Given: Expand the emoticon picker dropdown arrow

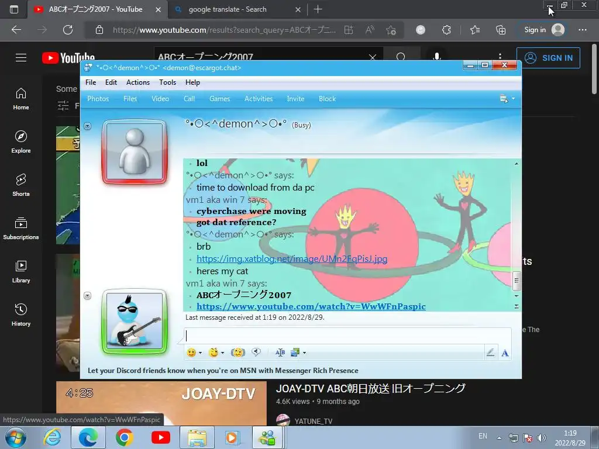Looking at the screenshot, I should 200,353.
